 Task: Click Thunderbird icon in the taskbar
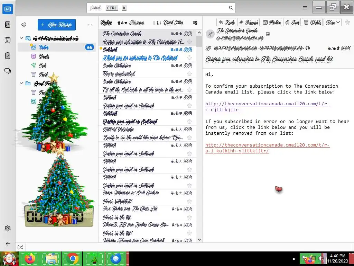point(116,258)
